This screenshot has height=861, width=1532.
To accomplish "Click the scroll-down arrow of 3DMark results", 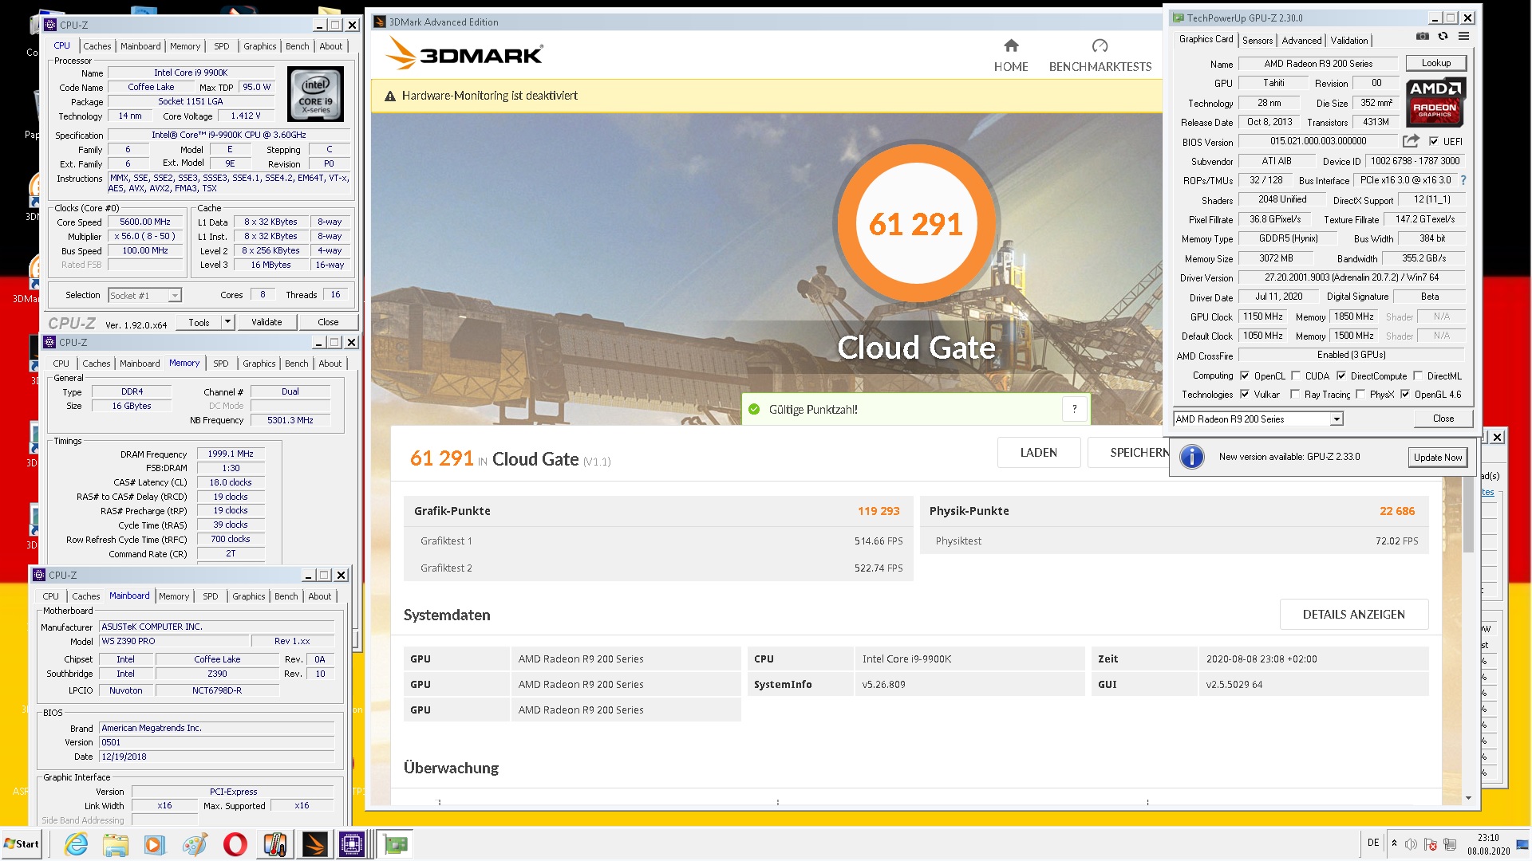I will pos(1468,798).
